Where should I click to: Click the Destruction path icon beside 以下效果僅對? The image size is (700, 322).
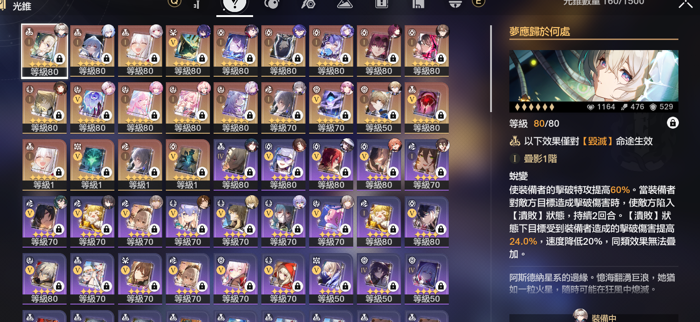click(x=515, y=141)
